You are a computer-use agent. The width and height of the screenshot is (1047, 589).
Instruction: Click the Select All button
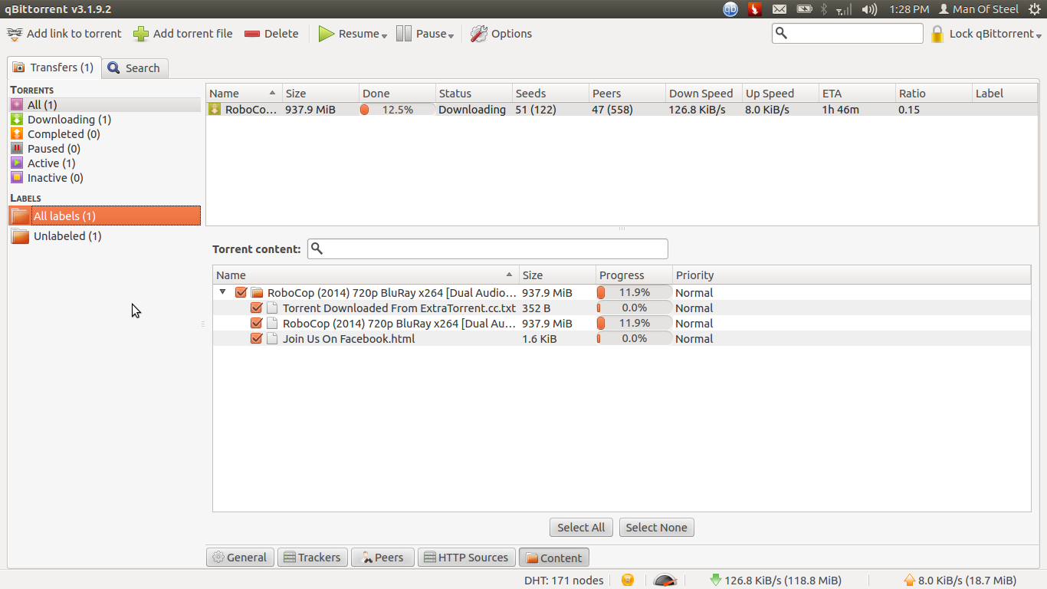coord(581,527)
